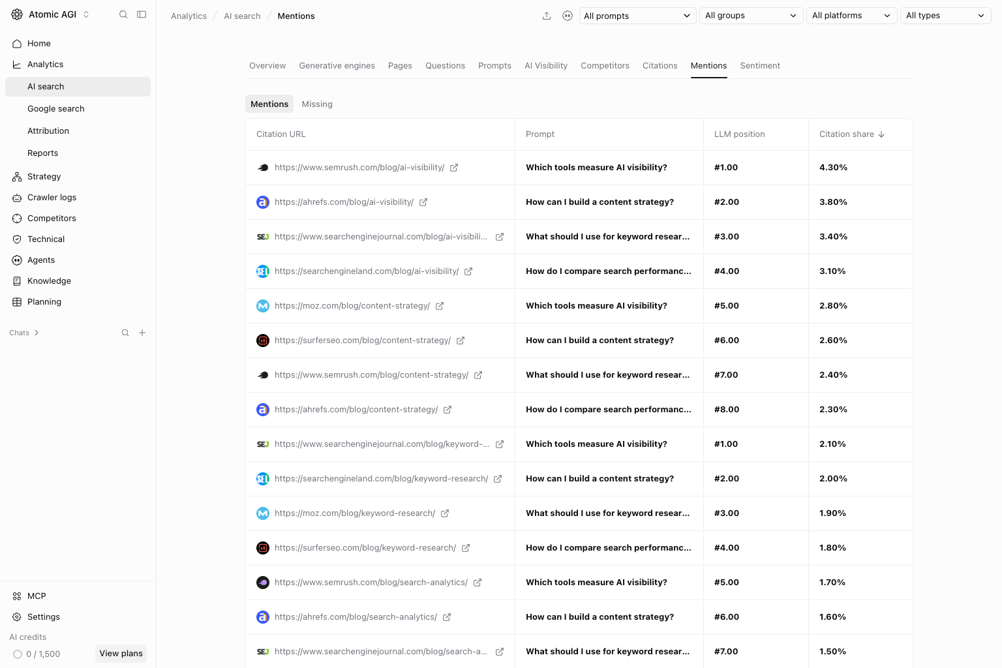Click the Planning grid icon in the sidebar
1002x668 pixels.
tap(17, 302)
